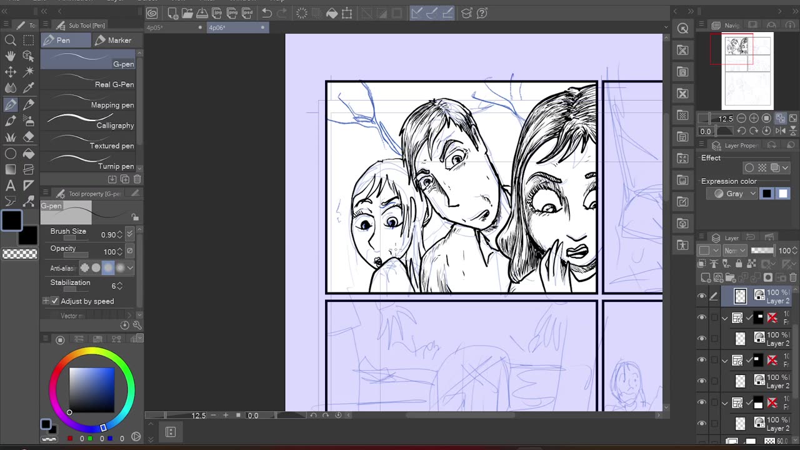Viewport: 800px width, 450px height.
Task: Click the Lock layer padlock icon
Action: (739, 264)
